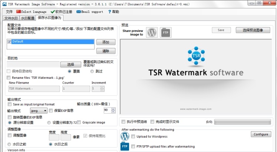Toggle the 完成时显示文件 checkbox

pos(152,122)
